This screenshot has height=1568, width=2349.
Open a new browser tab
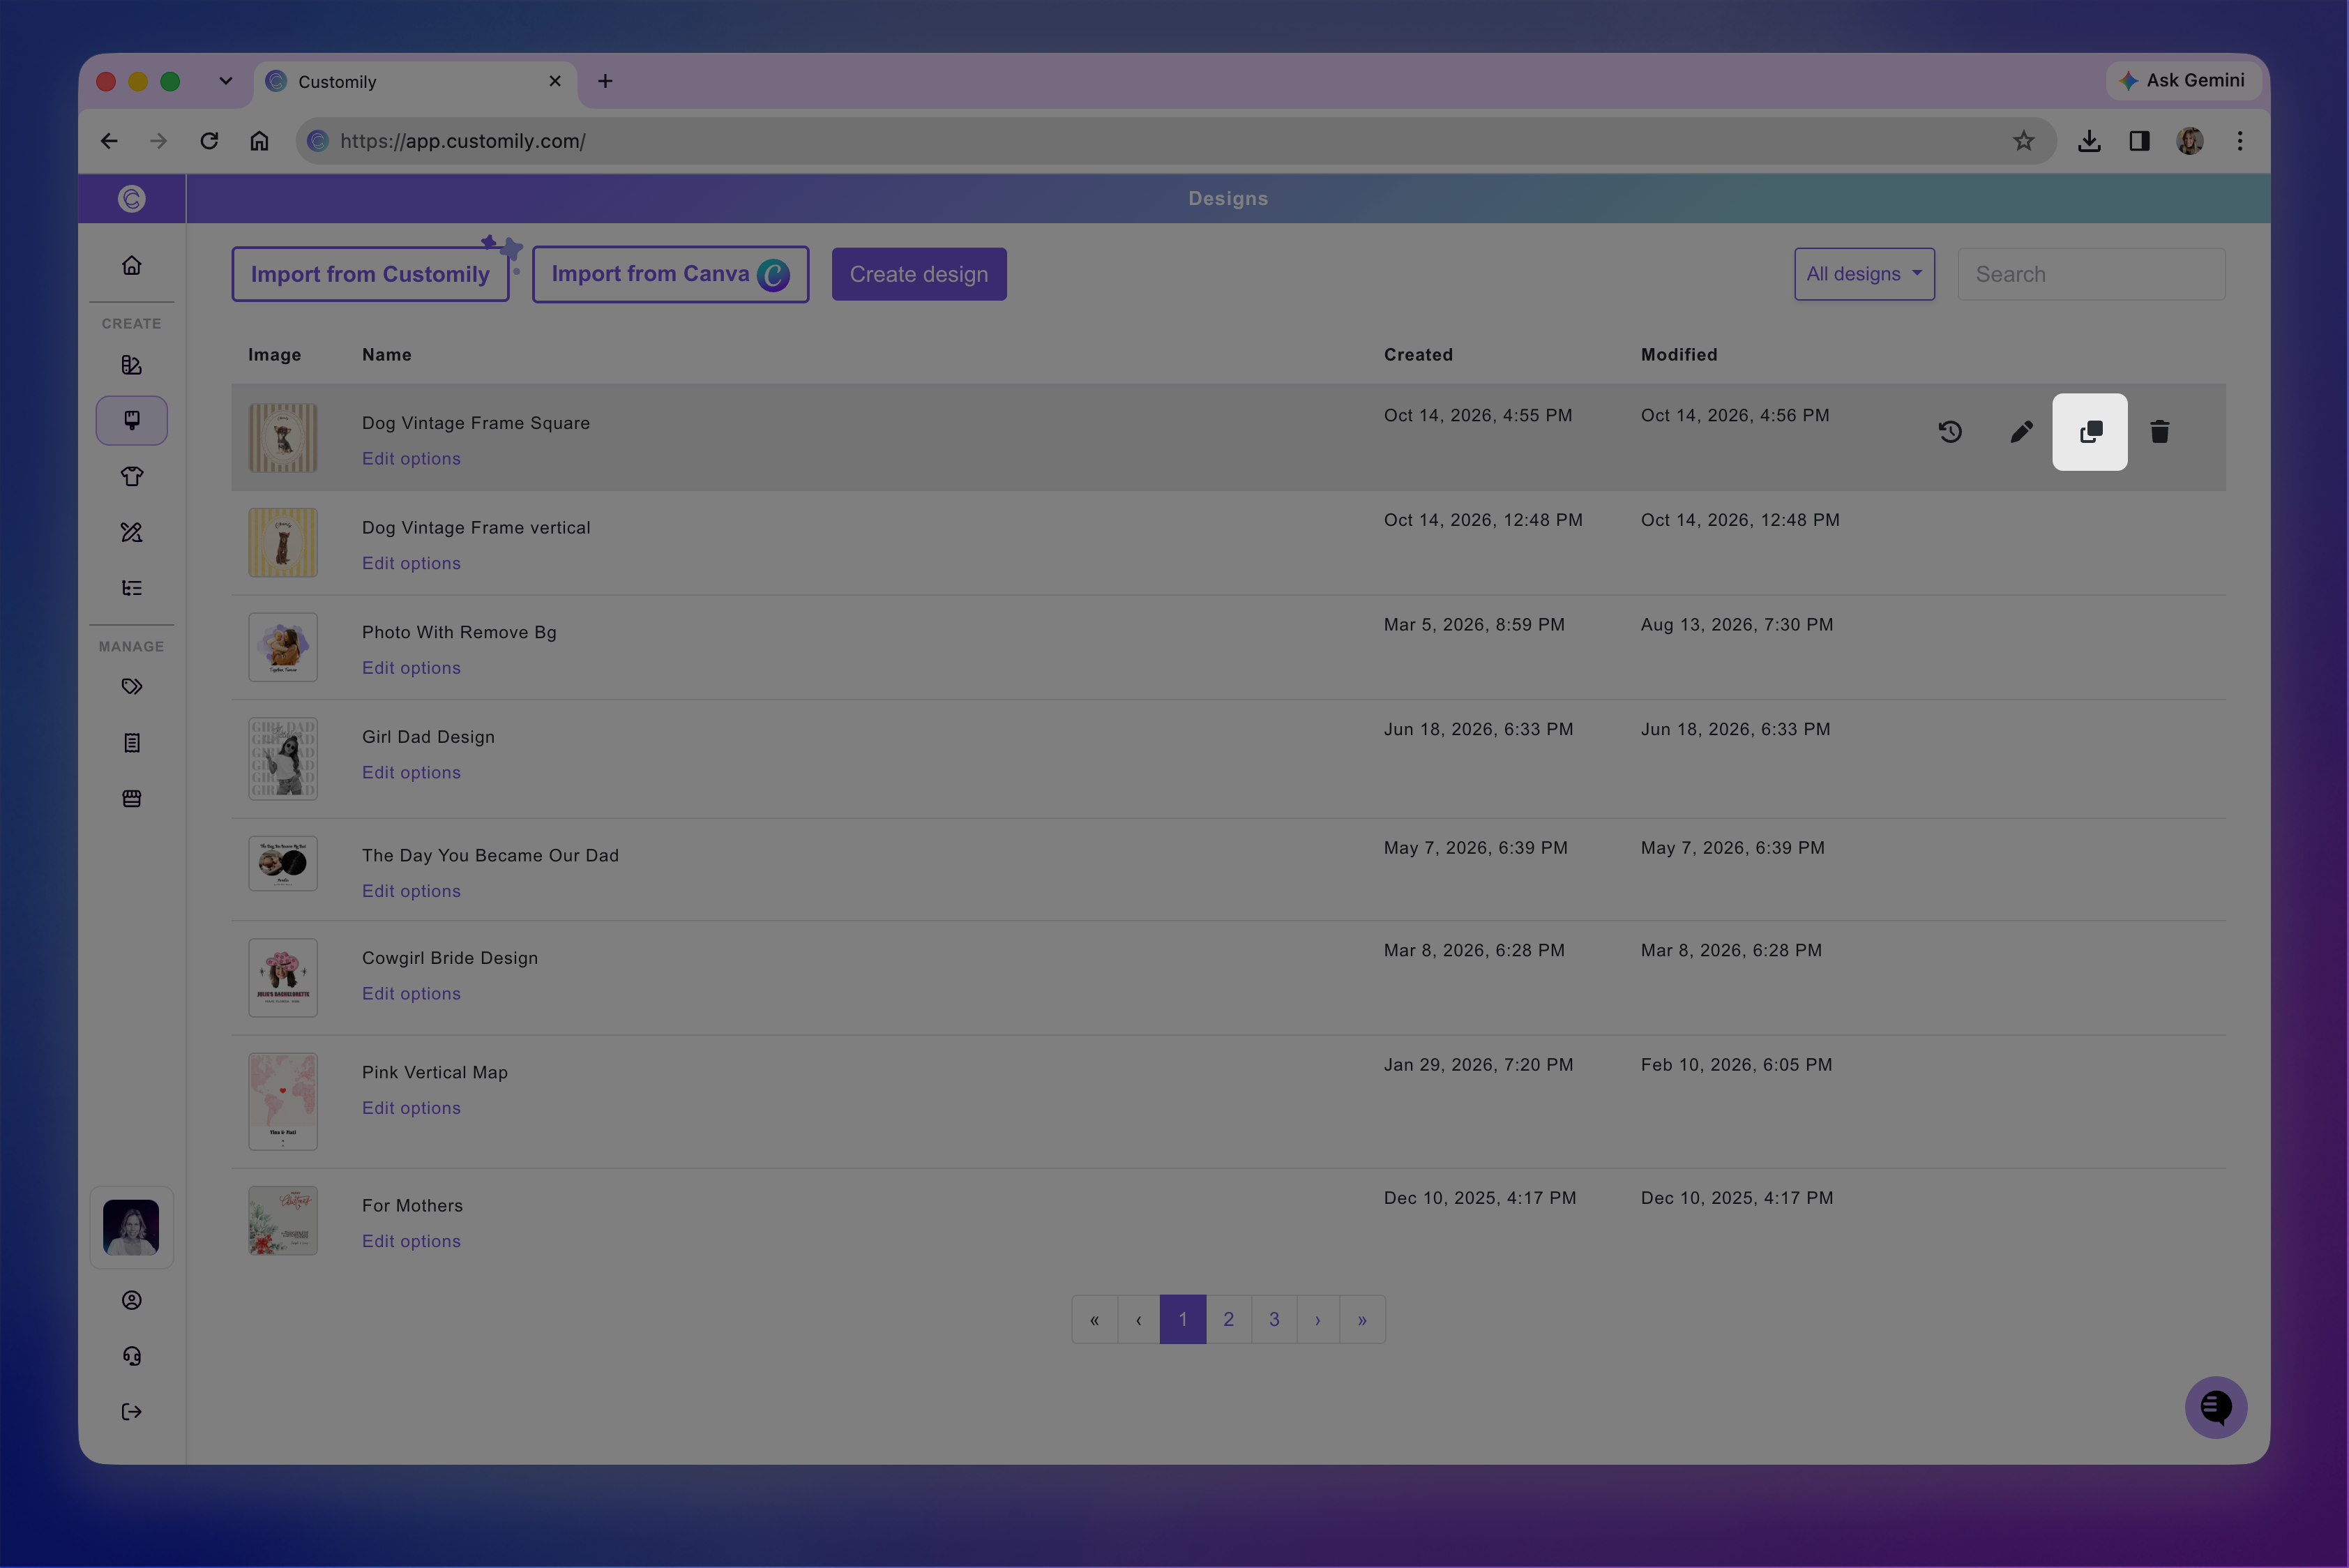click(x=605, y=81)
